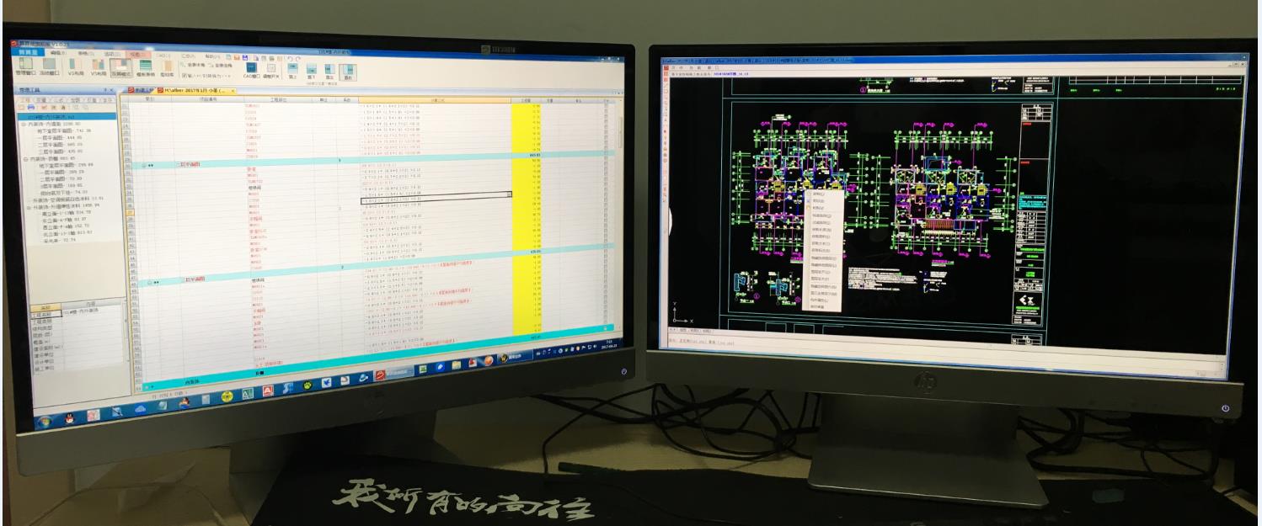This screenshot has width=1262, height=526.
Task: Switch to the 视图 ribbon tab
Action: pyautogui.click(x=136, y=54)
